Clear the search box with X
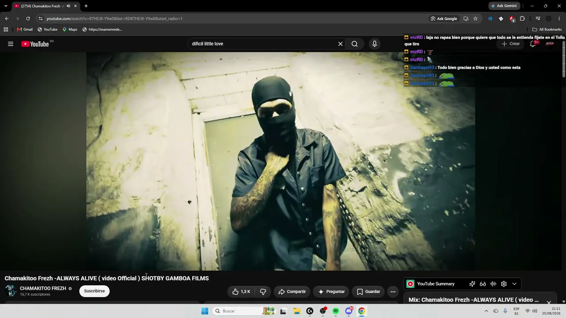The width and height of the screenshot is (566, 318). 340,44
